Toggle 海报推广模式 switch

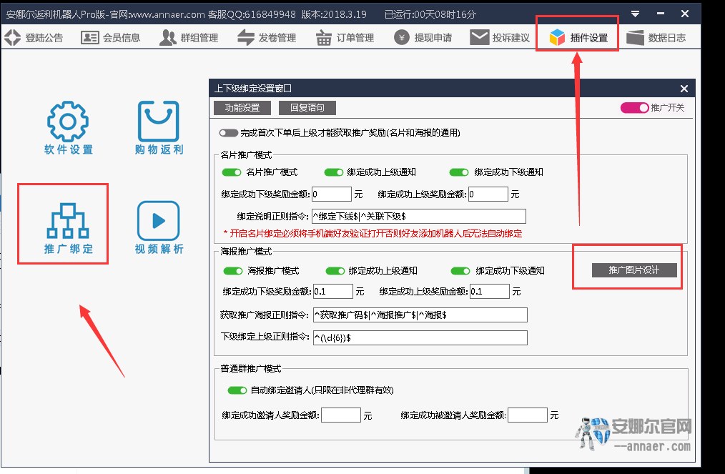click(x=233, y=271)
